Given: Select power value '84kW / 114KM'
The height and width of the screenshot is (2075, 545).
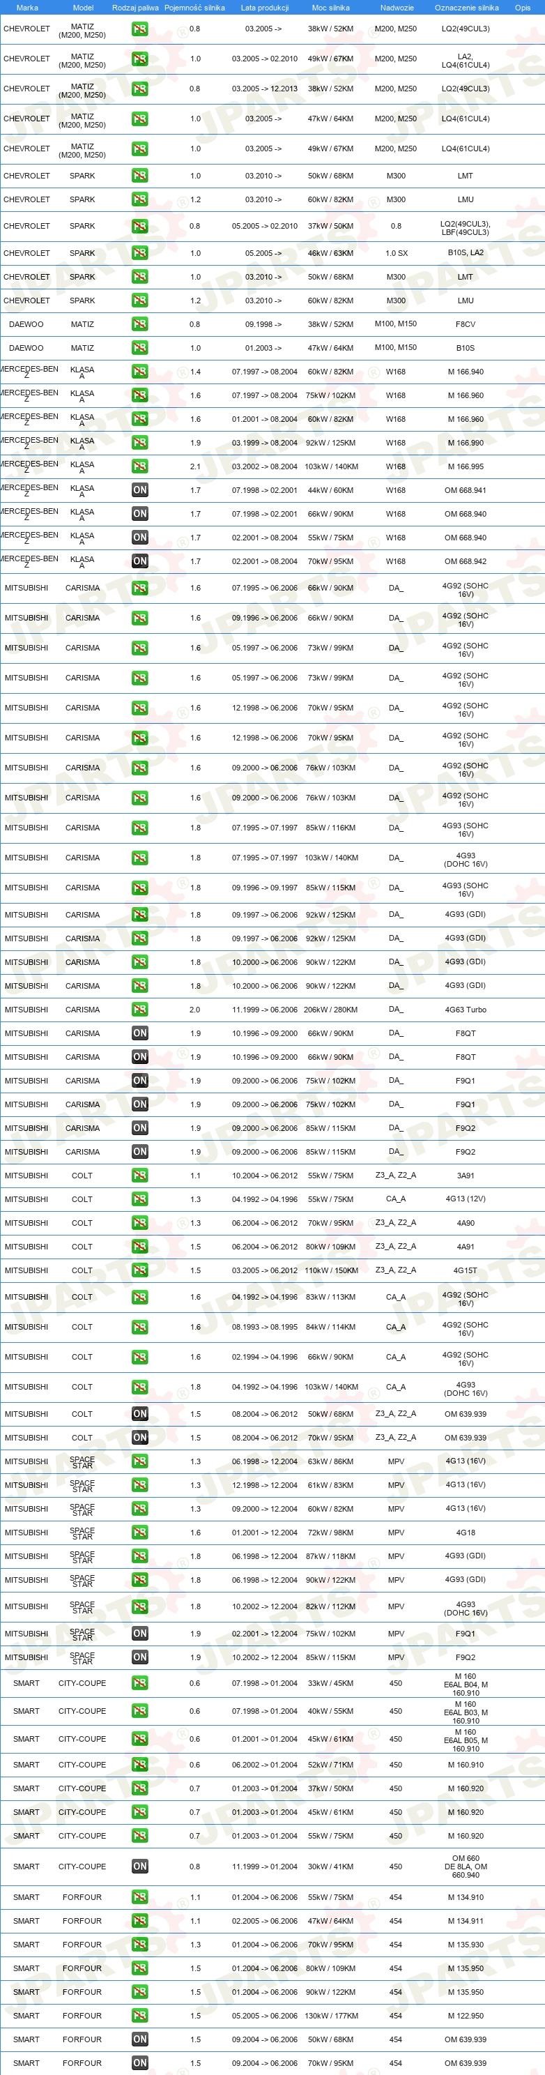Looking at the screenshot, I should pos(331,1328).
